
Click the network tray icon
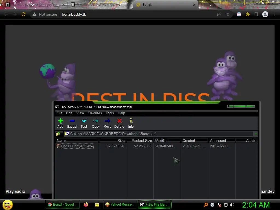(x=226, y=205)
